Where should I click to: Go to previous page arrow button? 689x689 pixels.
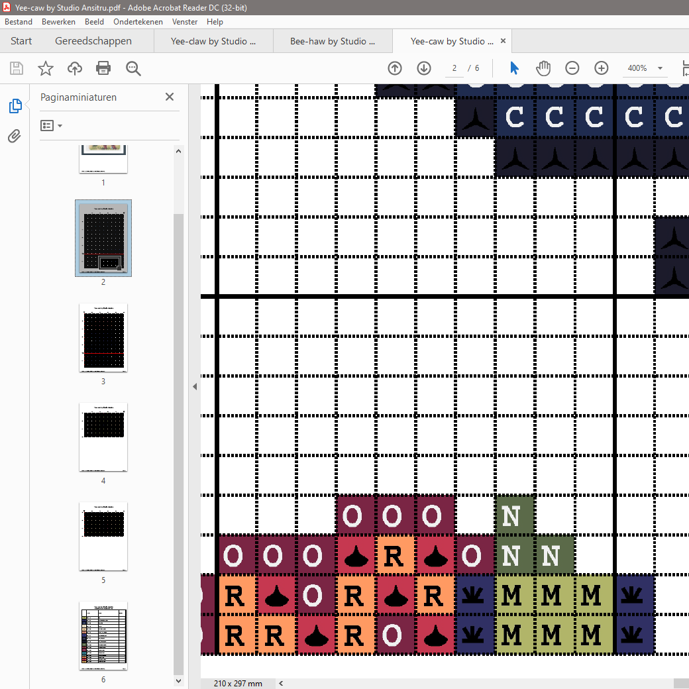[x=395, y=68]
